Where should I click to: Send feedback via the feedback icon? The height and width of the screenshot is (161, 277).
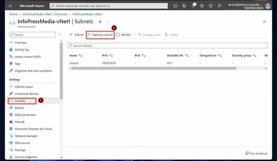219,5
